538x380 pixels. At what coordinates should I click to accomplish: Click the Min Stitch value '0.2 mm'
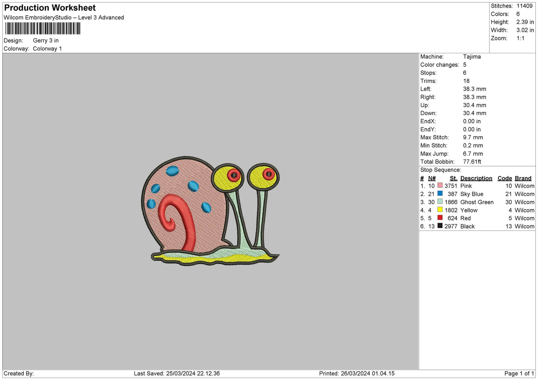coord(473,145)
